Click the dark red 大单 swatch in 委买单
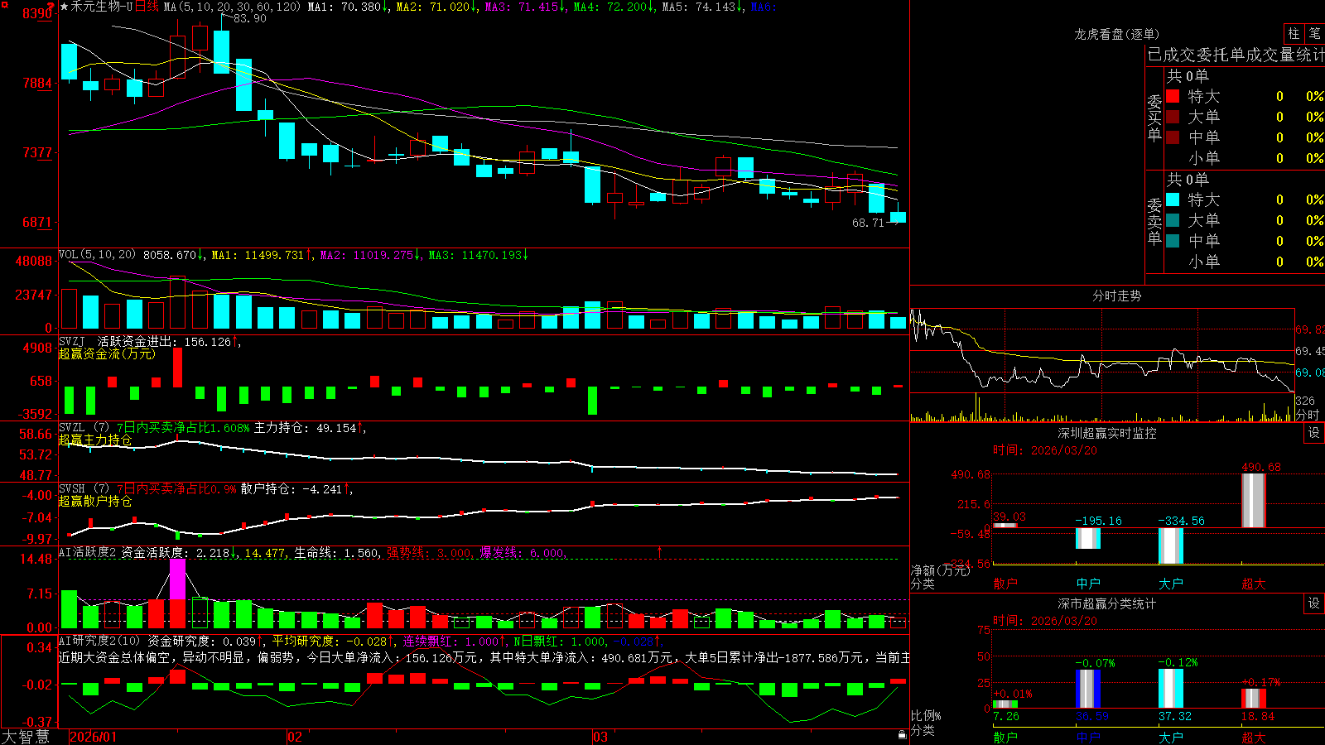This screenshot has height=745, width=1325. pos(1173,117)
